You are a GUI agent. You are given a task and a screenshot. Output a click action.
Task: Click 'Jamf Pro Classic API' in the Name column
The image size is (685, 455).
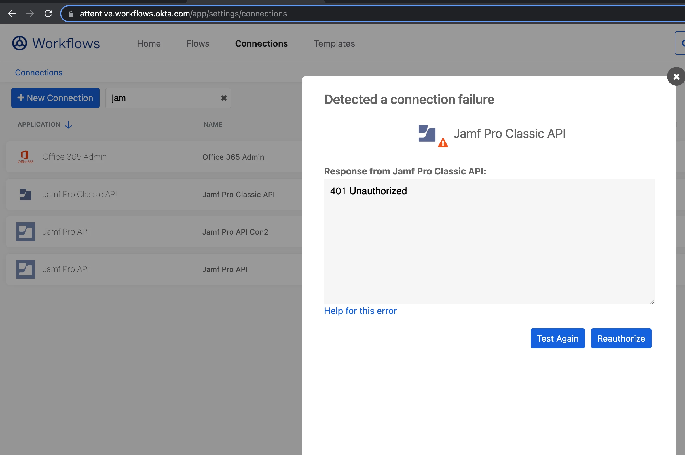(238, 195)
